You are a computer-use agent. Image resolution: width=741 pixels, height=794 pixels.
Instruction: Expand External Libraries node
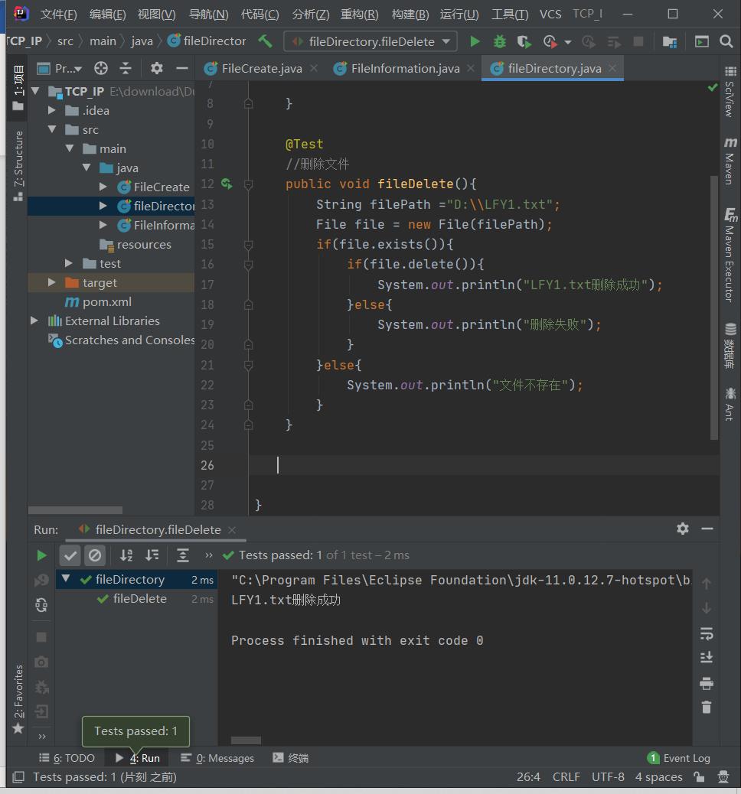click(x=34, y=321)
